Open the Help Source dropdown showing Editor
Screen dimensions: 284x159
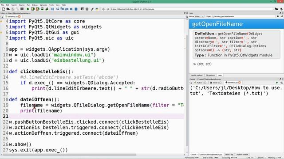pyautogui.click(x=199, y=16)
